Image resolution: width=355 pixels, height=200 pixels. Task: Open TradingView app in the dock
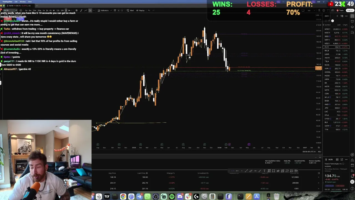107,197
